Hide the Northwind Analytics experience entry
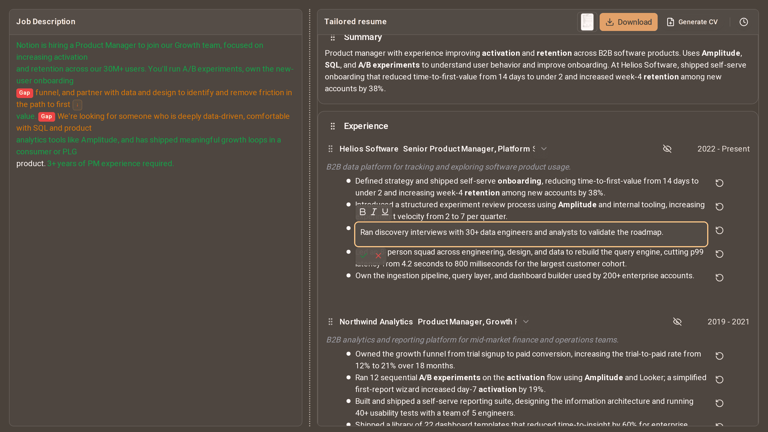 click(677, 321)
